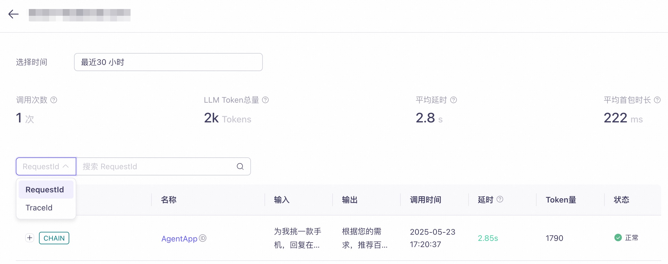
Task: Collapse the RequestId search type dropdown
Action: 46,166
